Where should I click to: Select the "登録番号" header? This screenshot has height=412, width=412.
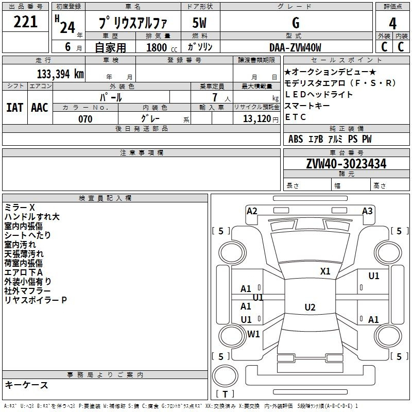[184, 60]
